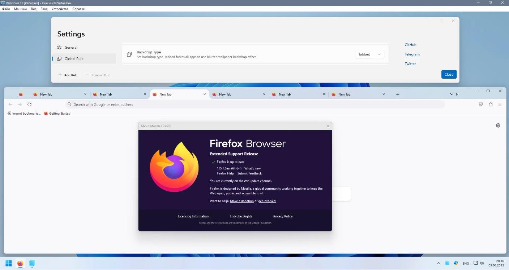Show hidden system tray icons

[x=439, y=263]
